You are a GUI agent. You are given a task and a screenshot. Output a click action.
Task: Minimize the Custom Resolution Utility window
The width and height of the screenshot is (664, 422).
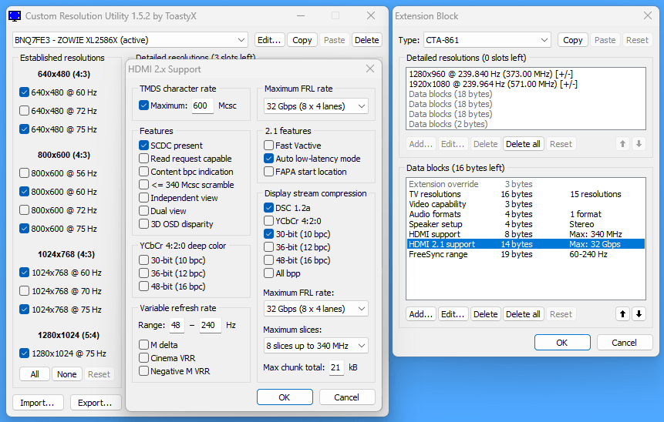[301, 15]
